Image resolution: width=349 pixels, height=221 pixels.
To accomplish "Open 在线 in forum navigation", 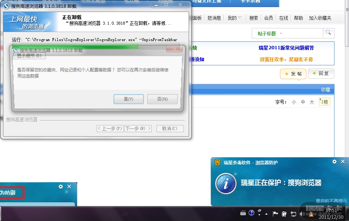I will point(283,18).
